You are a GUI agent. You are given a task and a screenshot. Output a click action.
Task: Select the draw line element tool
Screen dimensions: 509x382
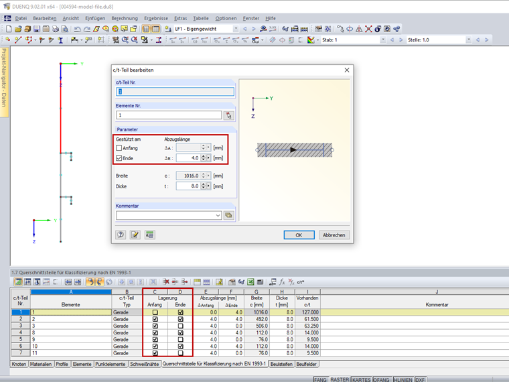(18, 40)
